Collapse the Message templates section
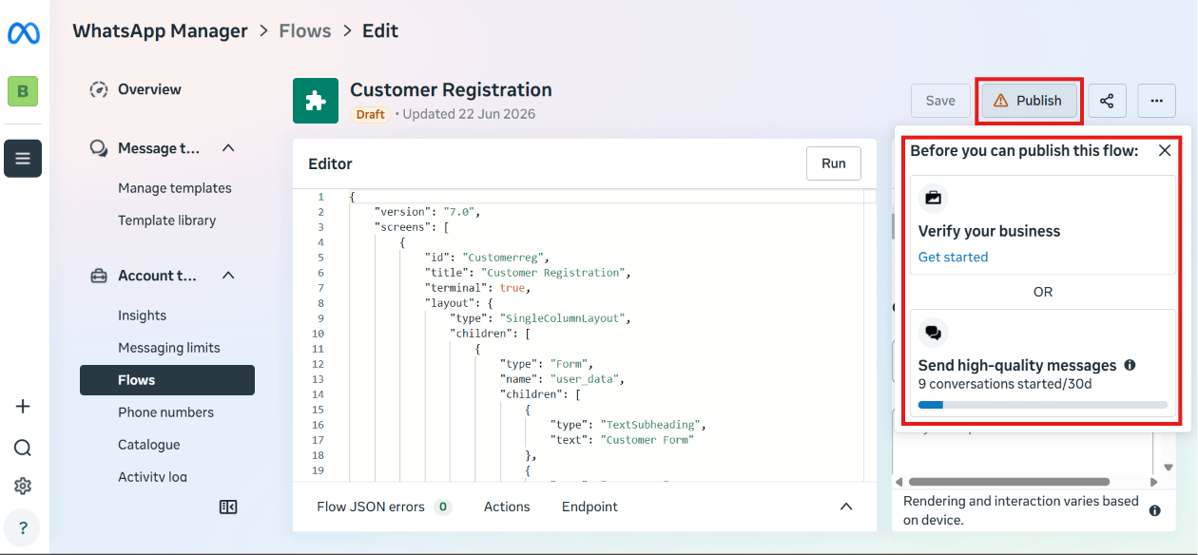The width and height of the screenshot is (1198, 555). tap(228, 148)
